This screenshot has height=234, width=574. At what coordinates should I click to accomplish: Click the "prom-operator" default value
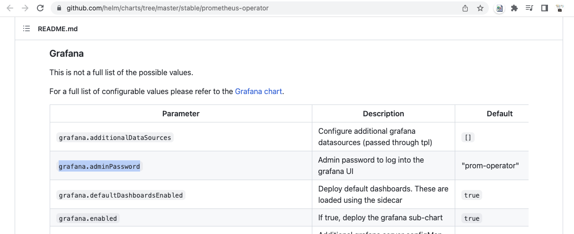pyautogui.click(x=490, y=166)
